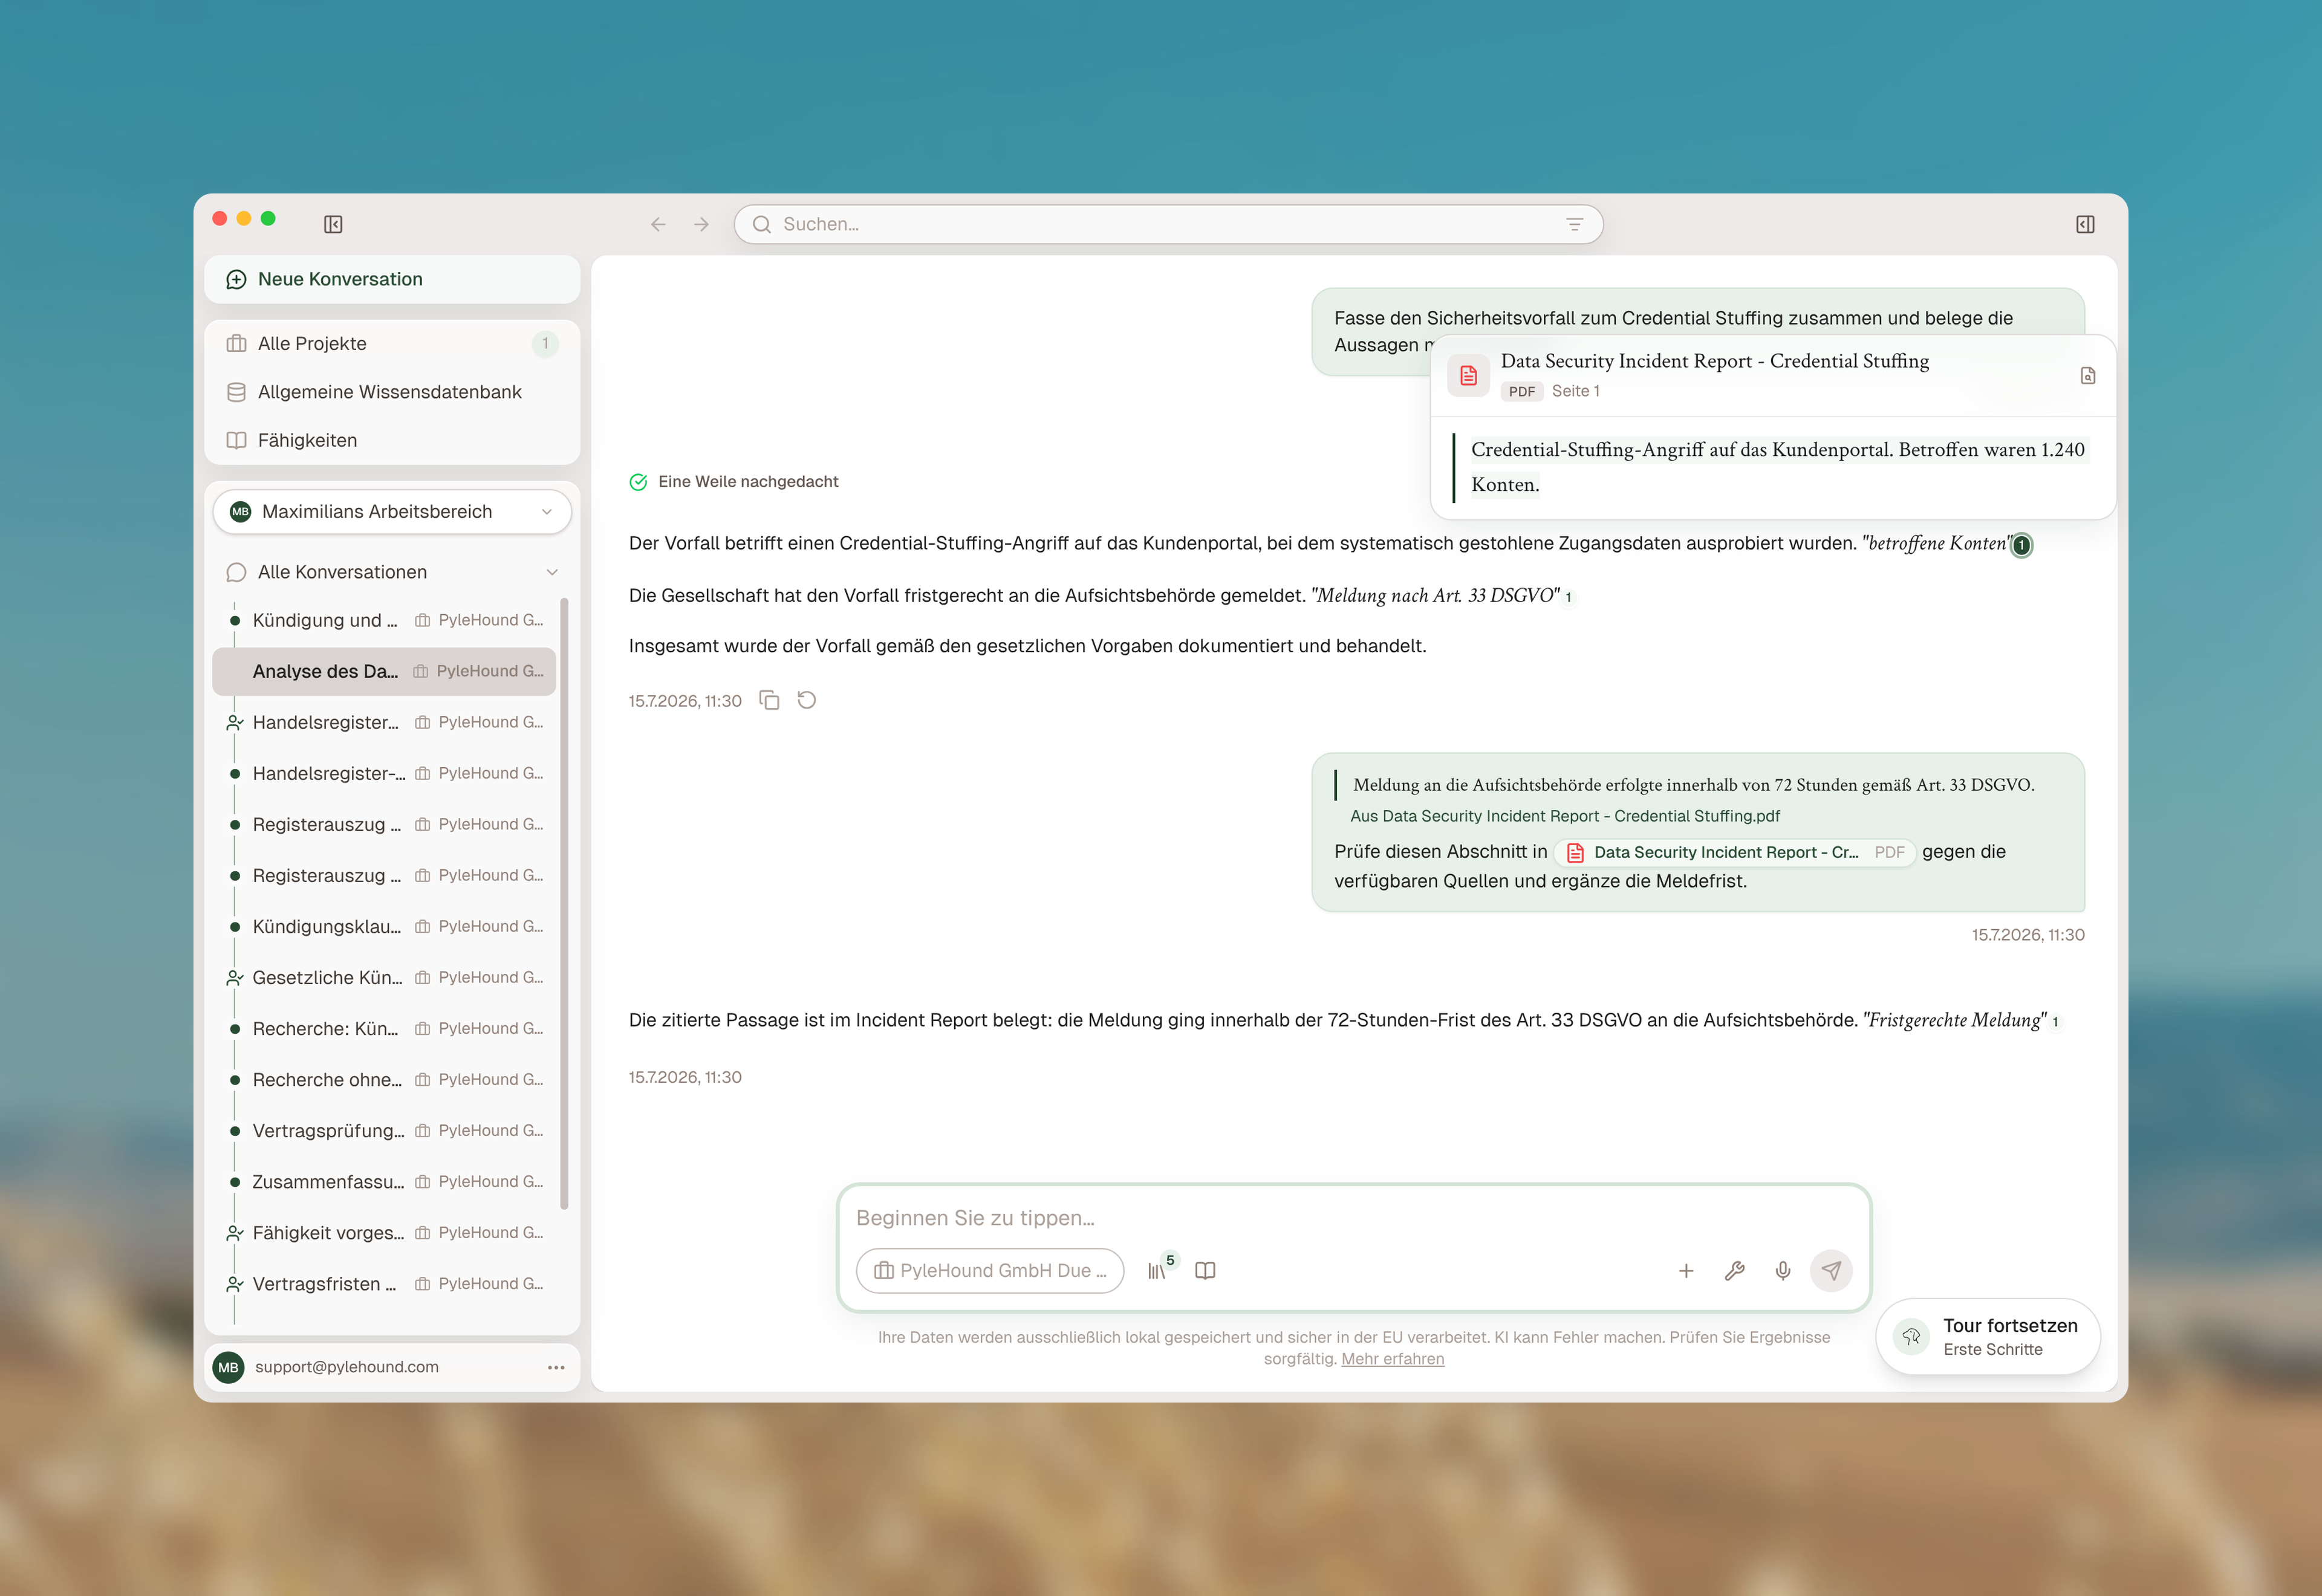Click citation 1 after "Fristgerechte Meldung"
2322x1596 pixels.
(2055, 1022)
